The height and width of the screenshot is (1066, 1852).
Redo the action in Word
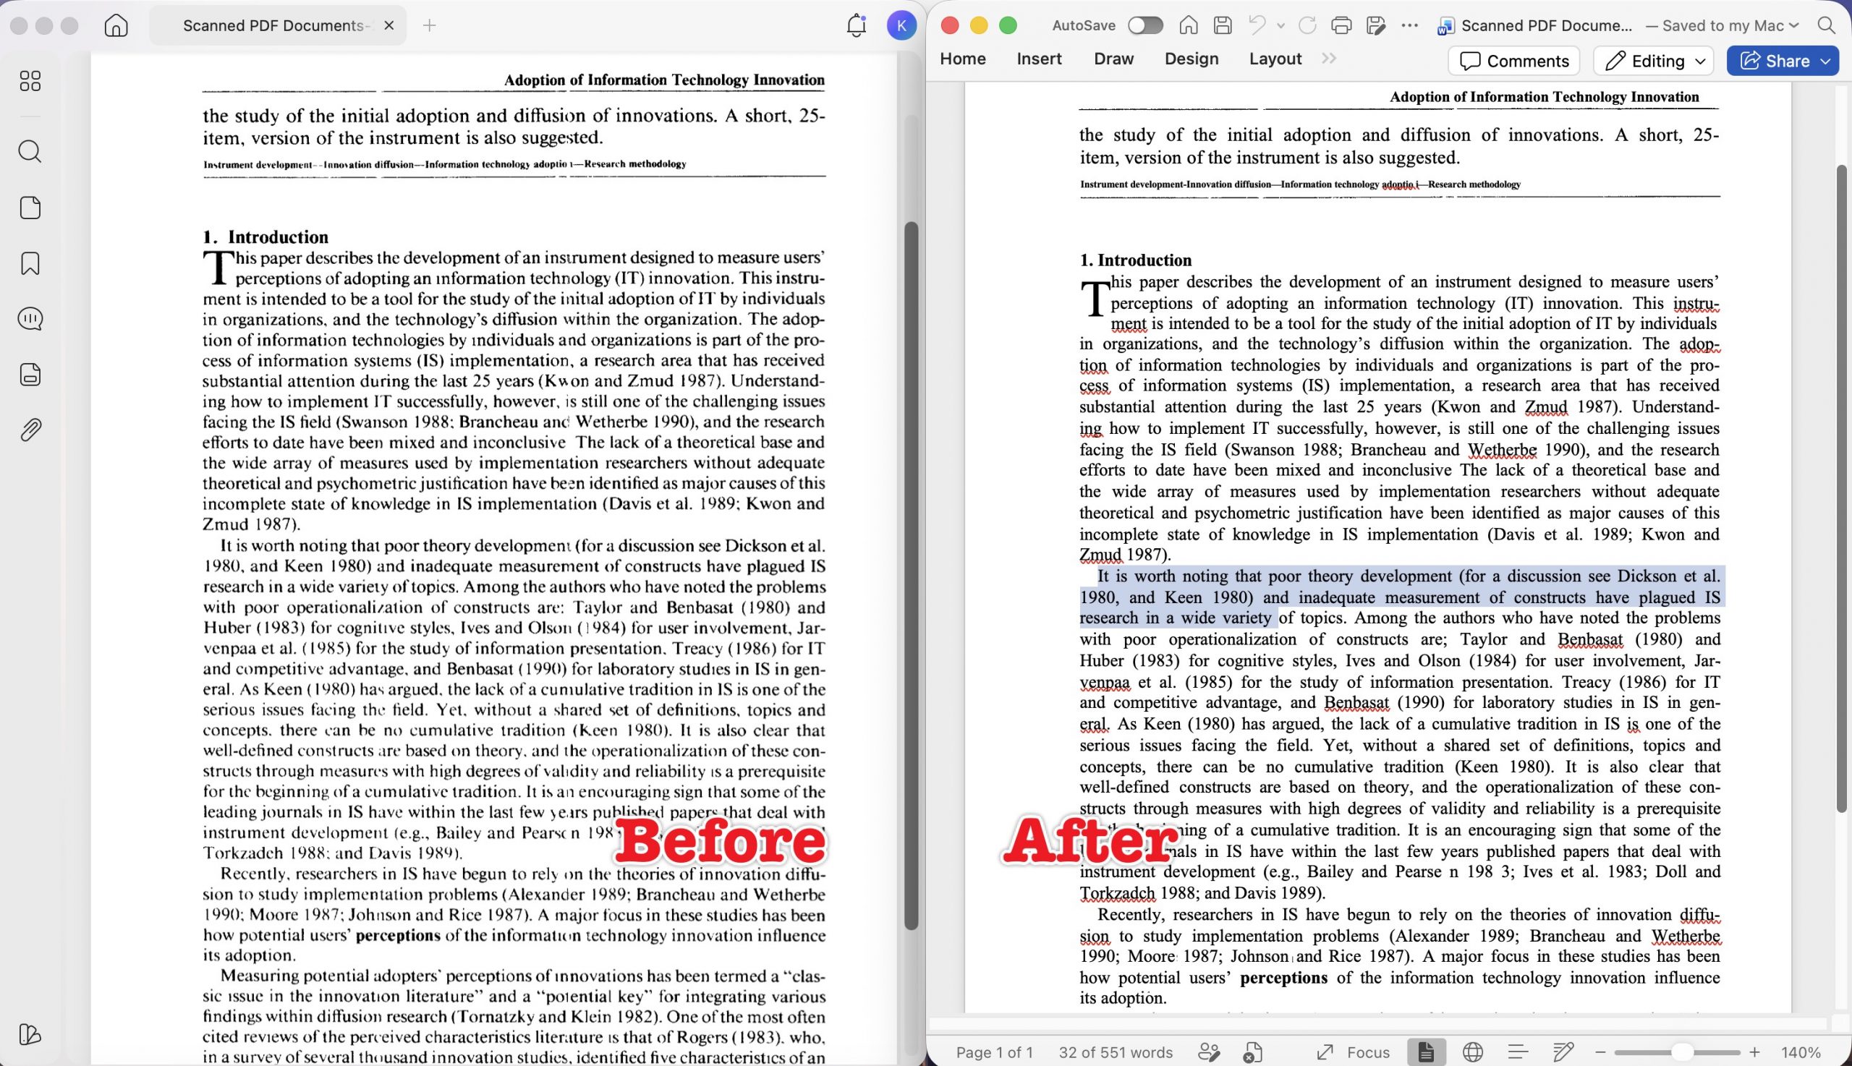(x=1307, y=25)
